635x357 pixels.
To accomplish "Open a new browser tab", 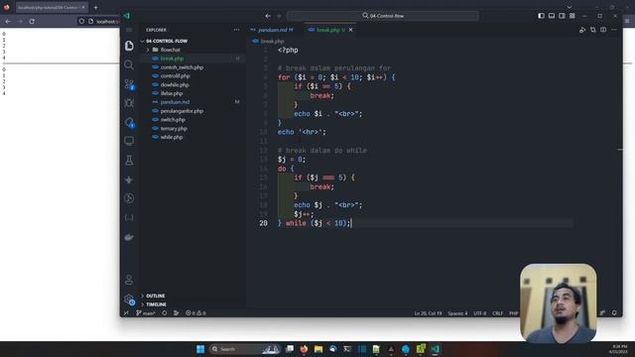I will coord(95,7).
